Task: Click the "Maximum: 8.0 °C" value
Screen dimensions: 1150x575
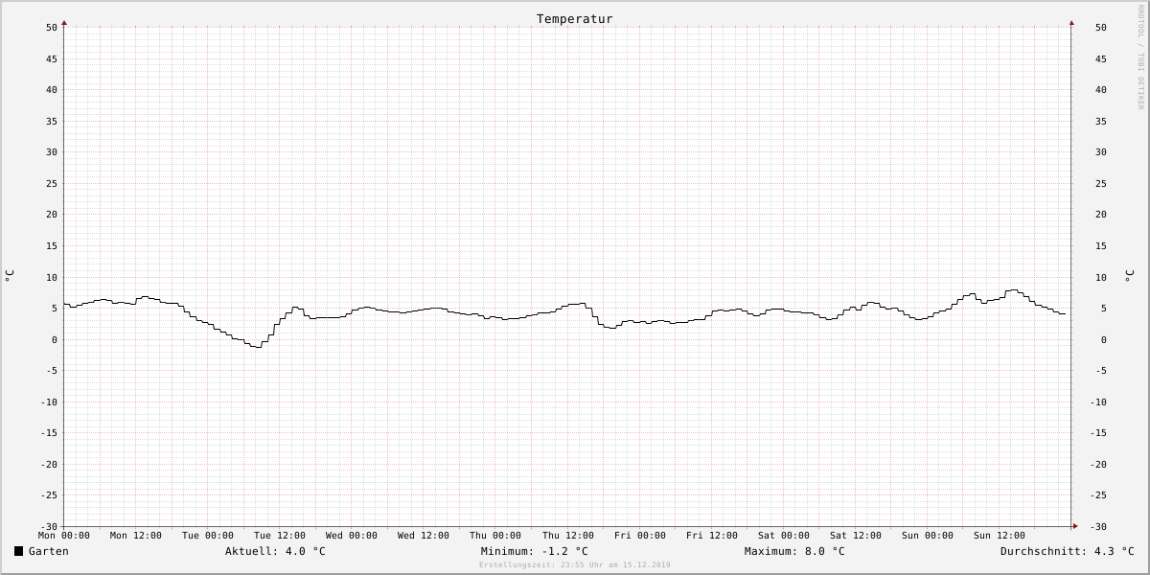Action: 794,551
